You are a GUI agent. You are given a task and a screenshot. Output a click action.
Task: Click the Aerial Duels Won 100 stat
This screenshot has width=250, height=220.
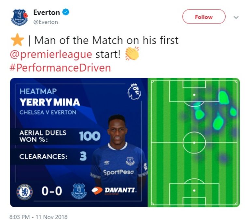pos(59,136)
